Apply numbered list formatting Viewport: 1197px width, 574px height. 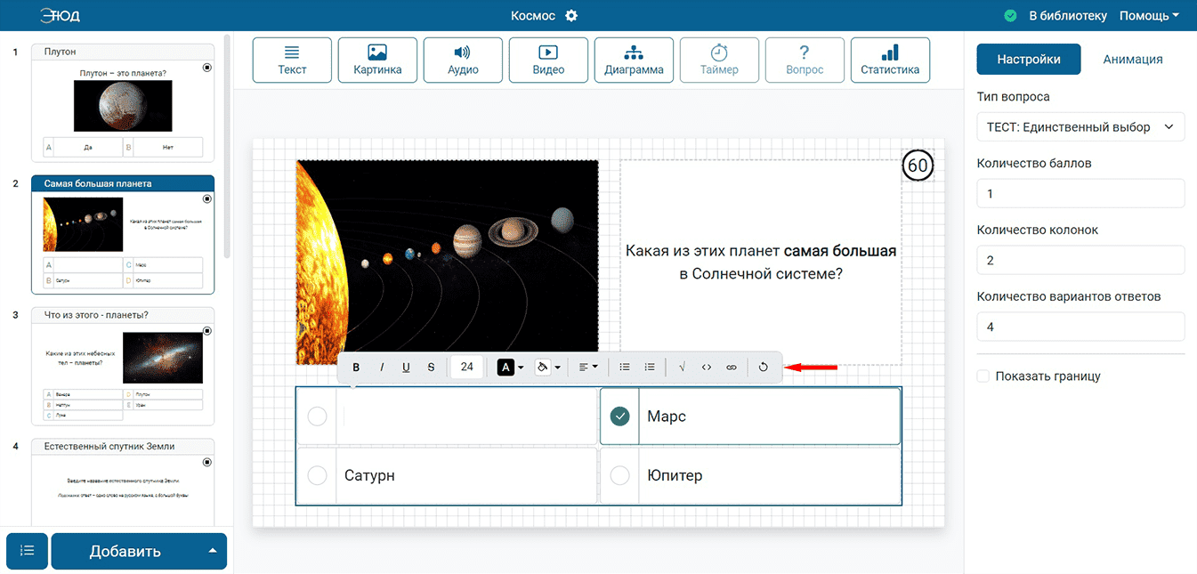tap(650, 367)
